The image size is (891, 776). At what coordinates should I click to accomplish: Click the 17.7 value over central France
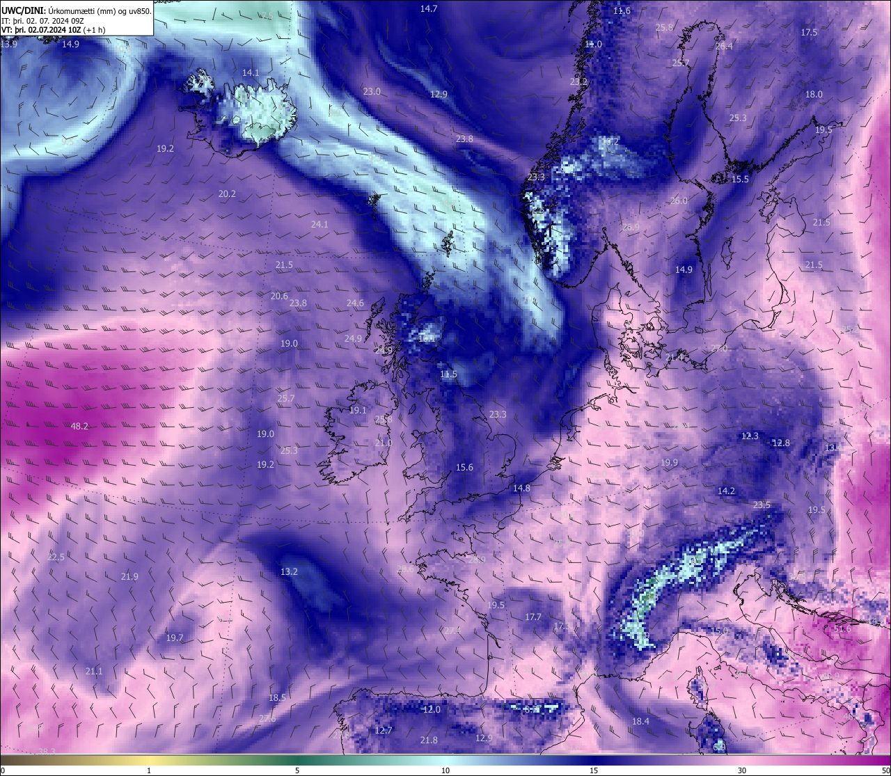(533, 617)
